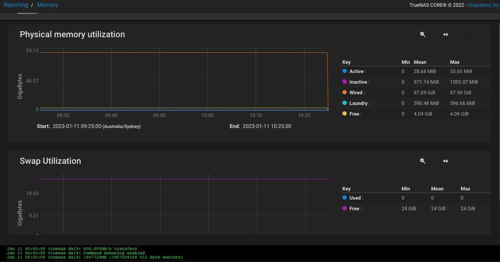Viewport: 500px width, 262px height.
Task: Click the end timestamp 2023-01-11 10:25:00
Action: (x=267, y=126)
